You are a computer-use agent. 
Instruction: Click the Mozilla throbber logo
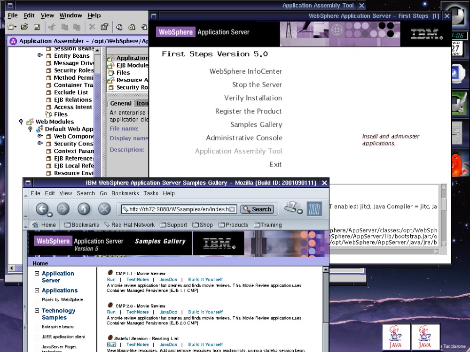click(314, 209)
